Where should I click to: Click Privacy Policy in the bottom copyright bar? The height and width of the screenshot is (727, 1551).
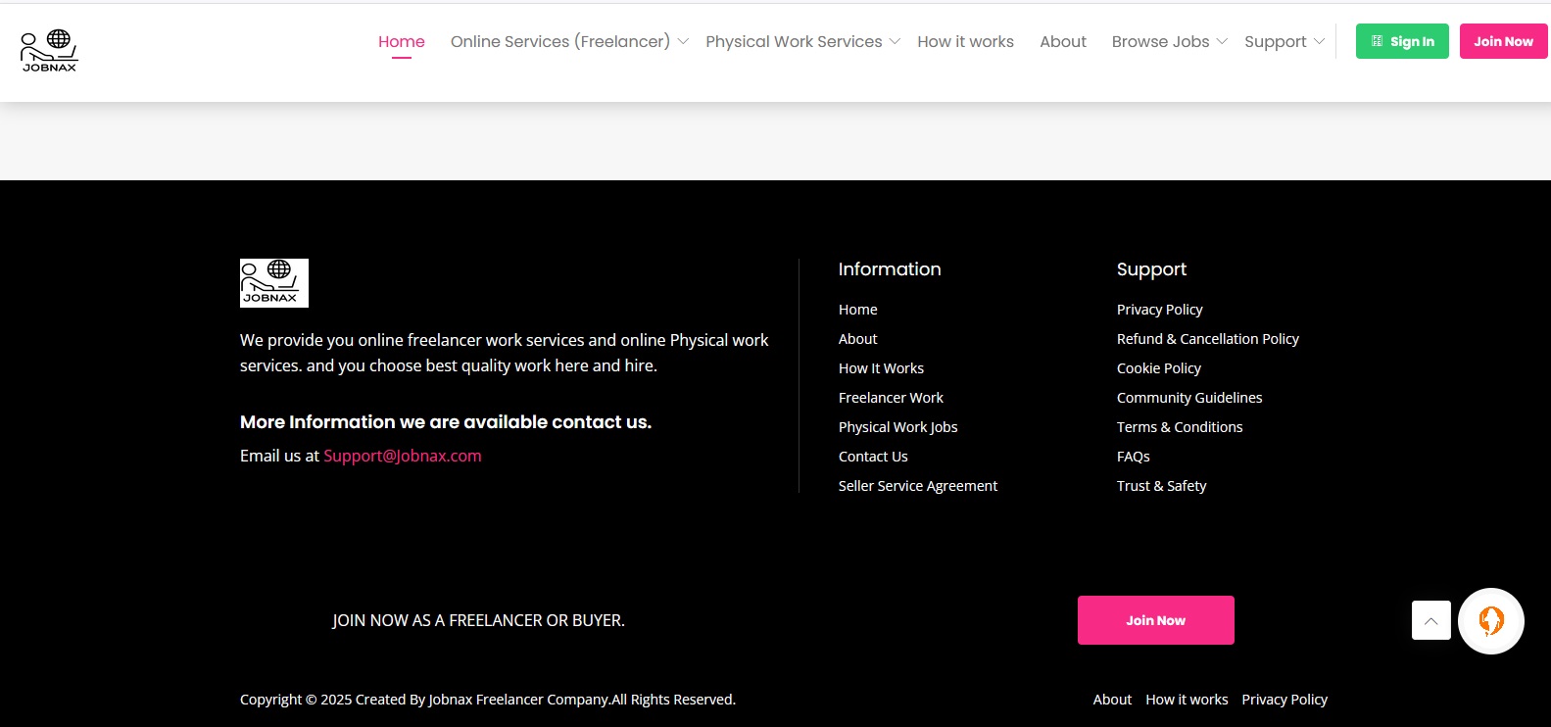click(1284, 700)
